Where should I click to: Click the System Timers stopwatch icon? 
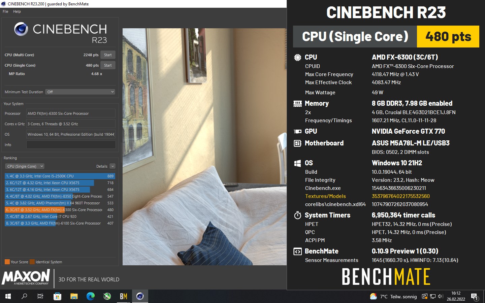click(x=297, y=215)
